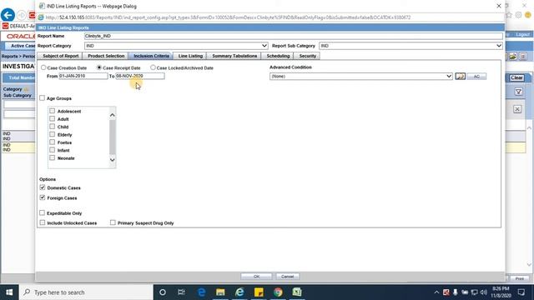
Task: Click the Windows taskbar search box
Action: [86, 292]
